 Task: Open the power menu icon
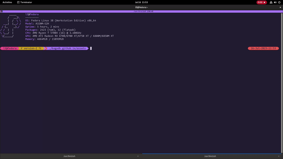click(279, 2)
